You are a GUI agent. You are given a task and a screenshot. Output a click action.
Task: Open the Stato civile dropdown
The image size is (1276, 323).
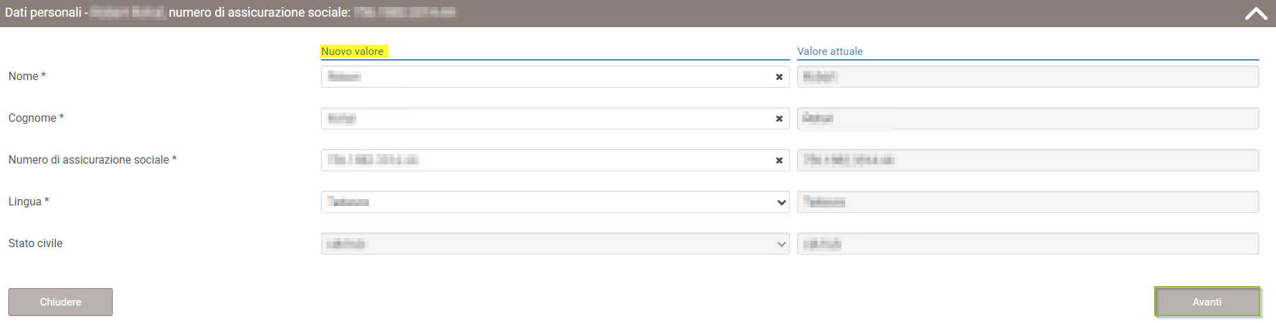555,244
